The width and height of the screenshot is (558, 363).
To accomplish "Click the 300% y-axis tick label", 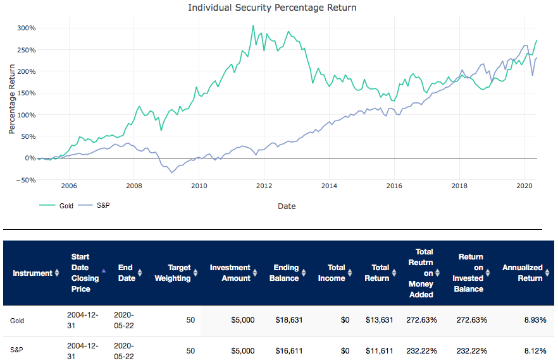I will tap(27, 28).
